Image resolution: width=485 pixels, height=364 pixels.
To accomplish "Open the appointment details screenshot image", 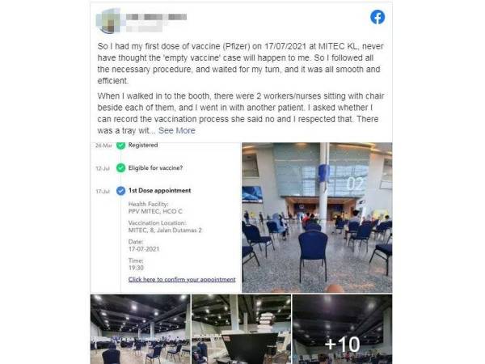I will (166, 218).
